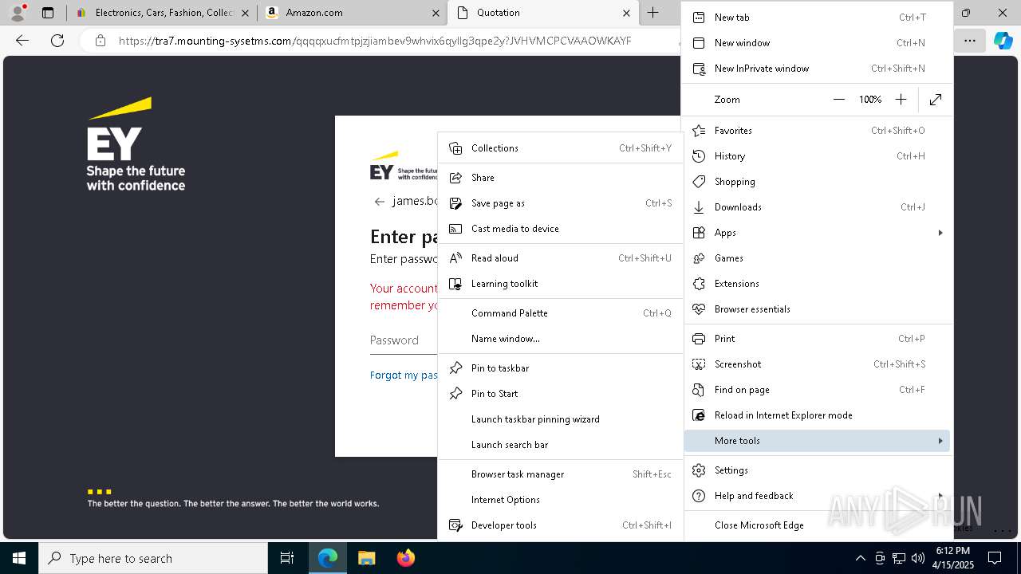The image size is (1021, 574).
Task: Click Reload in Internet Explorer mode
Action: (817, 415)
